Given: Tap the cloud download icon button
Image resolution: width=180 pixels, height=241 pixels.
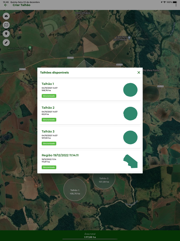Looking at the screenshot, I should click(6, 16).
